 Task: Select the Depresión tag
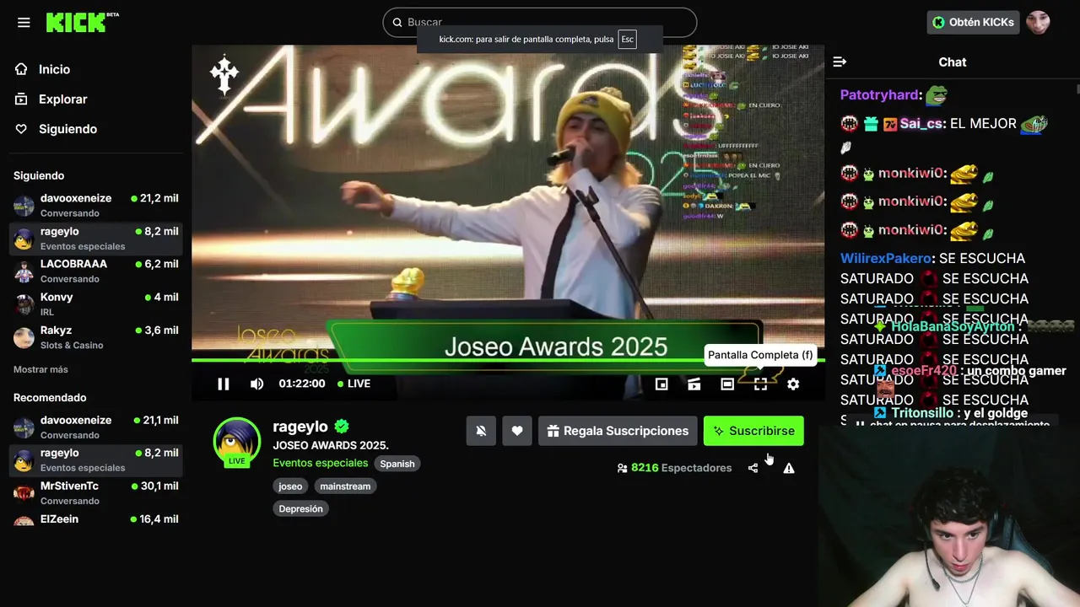coord(301,509)
